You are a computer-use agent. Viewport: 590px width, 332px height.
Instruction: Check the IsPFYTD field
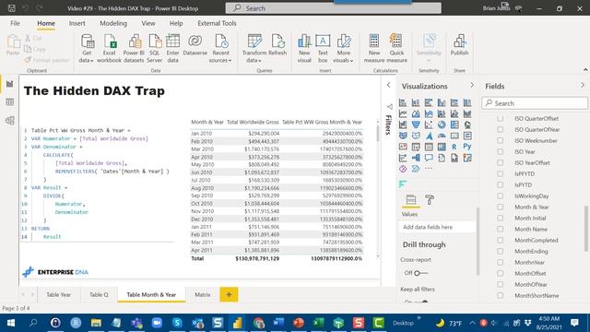[x=500, y=174]
